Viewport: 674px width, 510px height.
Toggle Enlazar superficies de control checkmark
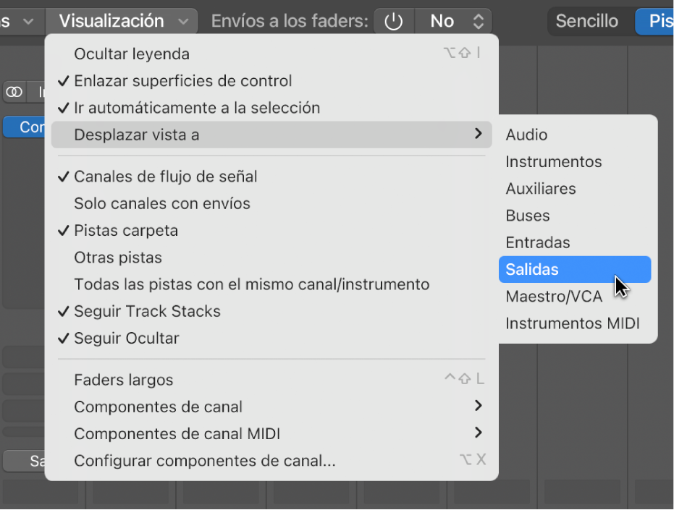point(182,81)
